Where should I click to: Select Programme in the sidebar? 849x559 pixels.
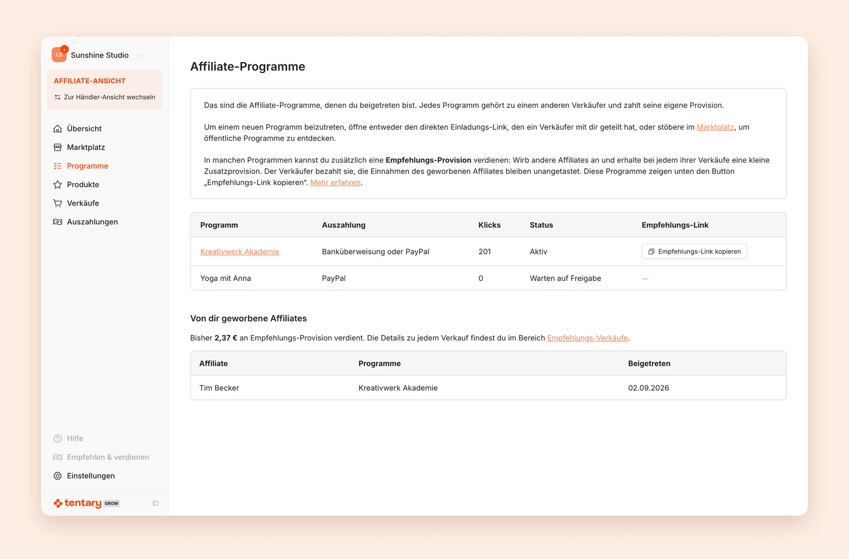(x=88, y=166)
